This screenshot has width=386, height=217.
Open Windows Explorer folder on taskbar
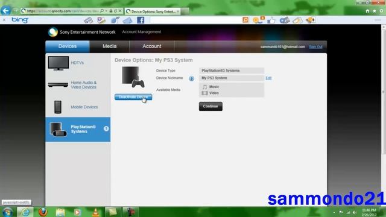point(60,212)
